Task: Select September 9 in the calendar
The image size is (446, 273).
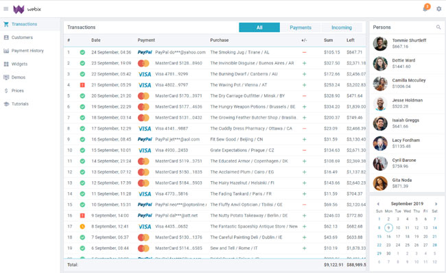Action: click(388, 228)
